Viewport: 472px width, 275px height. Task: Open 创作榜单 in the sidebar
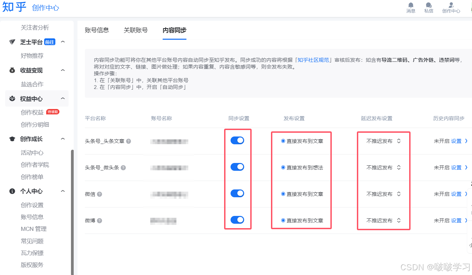click(32, 177)
